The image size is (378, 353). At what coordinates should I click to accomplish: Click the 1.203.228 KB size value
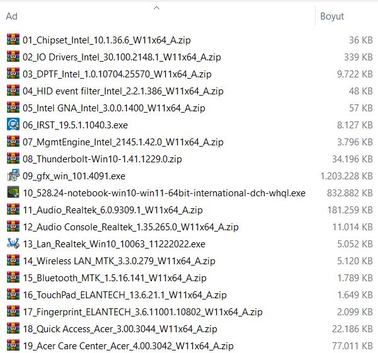[346, 176]
